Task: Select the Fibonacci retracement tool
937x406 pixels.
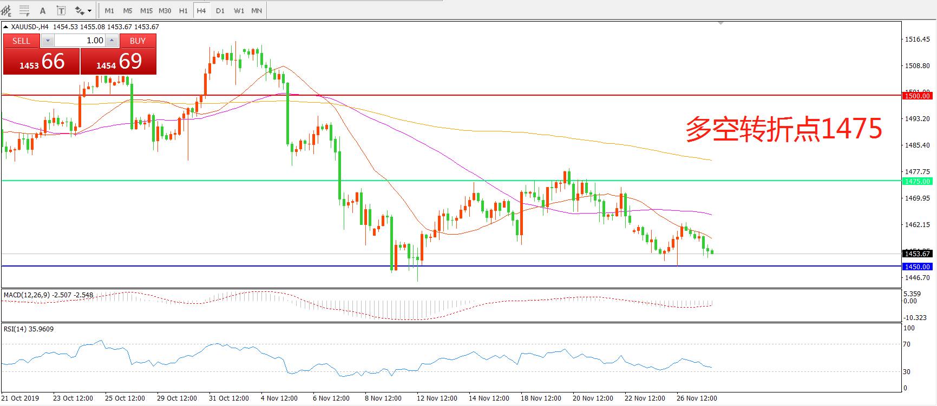Action: pos(24,10)
